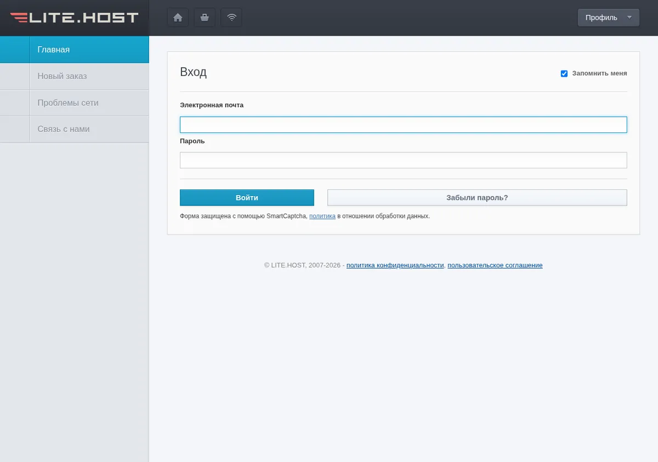Click the Запомнить меня label text
The width and height of the screenshot is (658, 462).
pyautogui.click(x=599, y=73)
